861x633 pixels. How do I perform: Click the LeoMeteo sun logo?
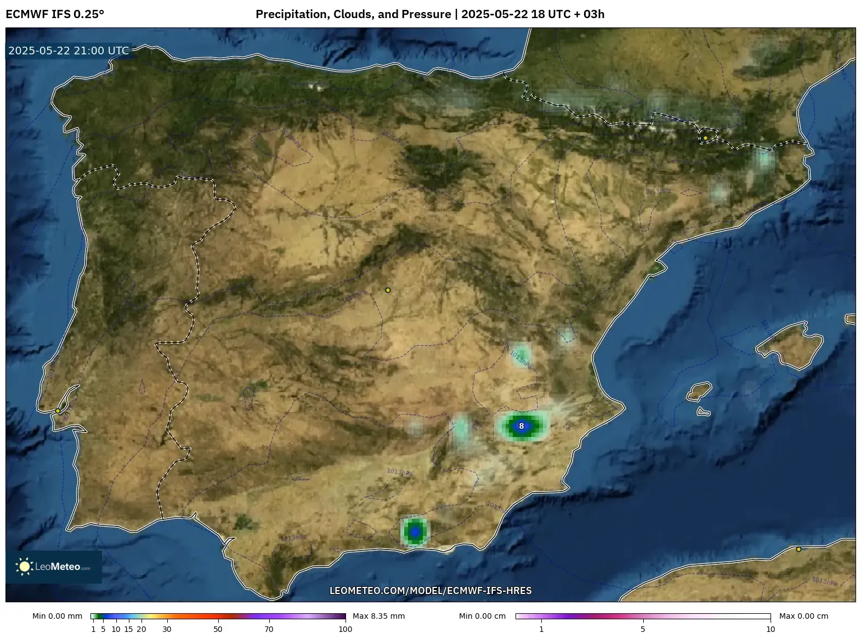tap(24, 567)
